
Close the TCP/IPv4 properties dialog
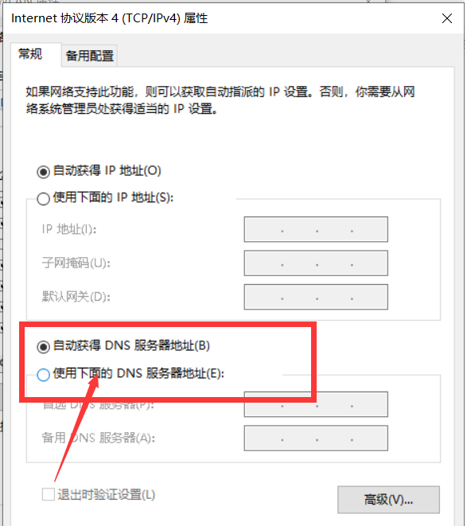point(447,18)
